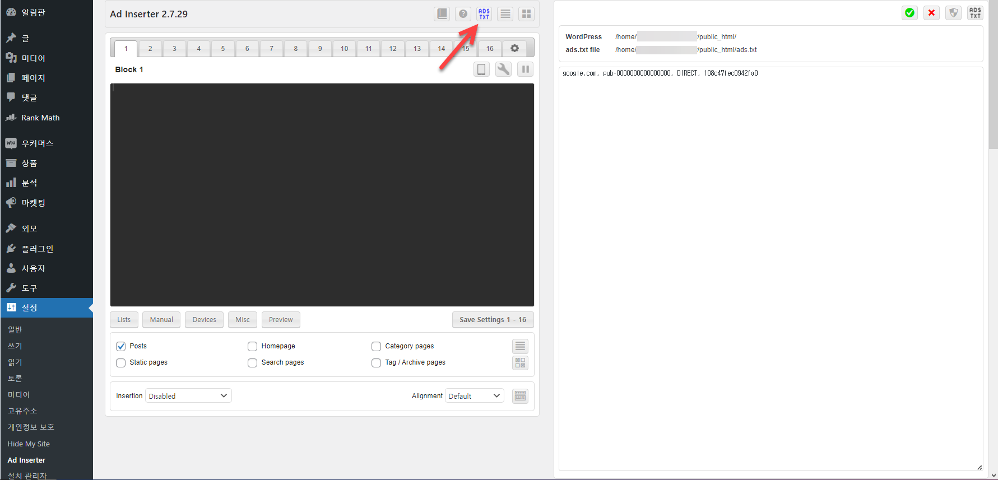The width and height of the screenshot is (998, 480).
Task: Open the 페이지 pages menu
Action: point(47,78)
